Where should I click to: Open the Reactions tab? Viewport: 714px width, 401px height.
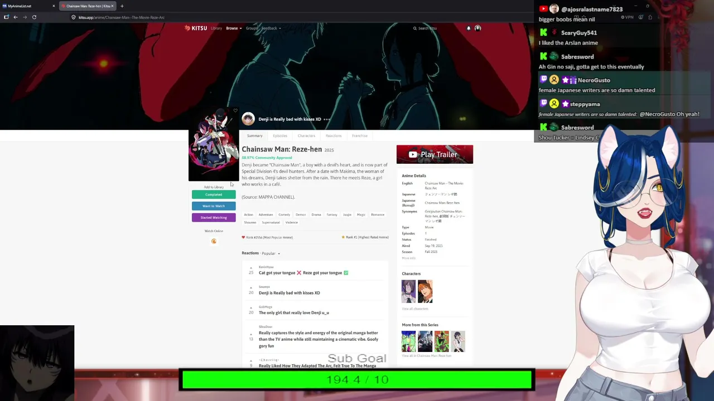tap(334, 136)
